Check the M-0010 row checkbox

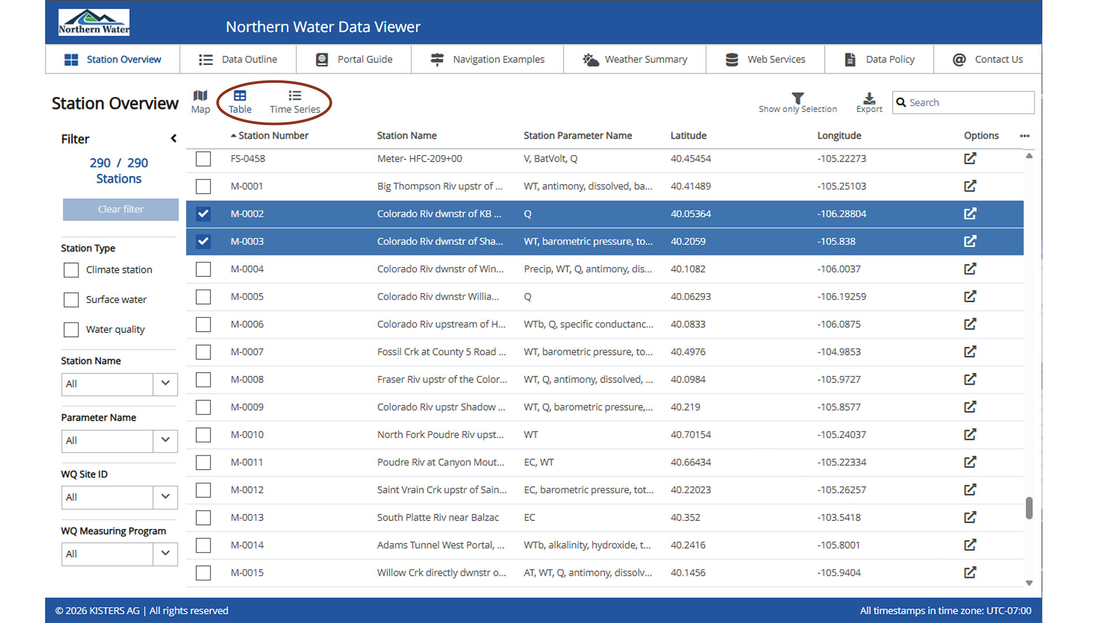coord(203,434)
